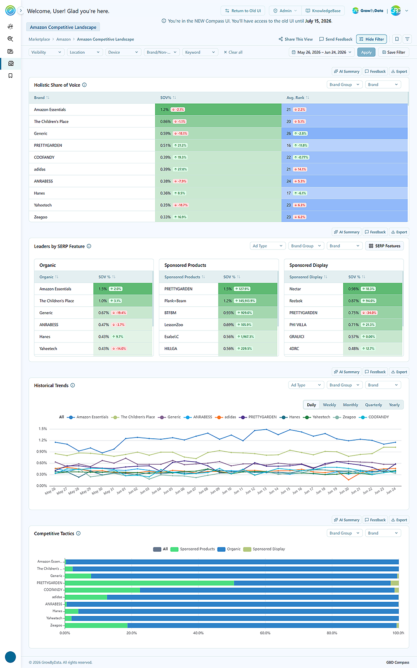Image resolution: width=417 pixels, height=668 pixels.
Task: Open the Visibility filter dropdown
Action: click(x=47, y=52)
